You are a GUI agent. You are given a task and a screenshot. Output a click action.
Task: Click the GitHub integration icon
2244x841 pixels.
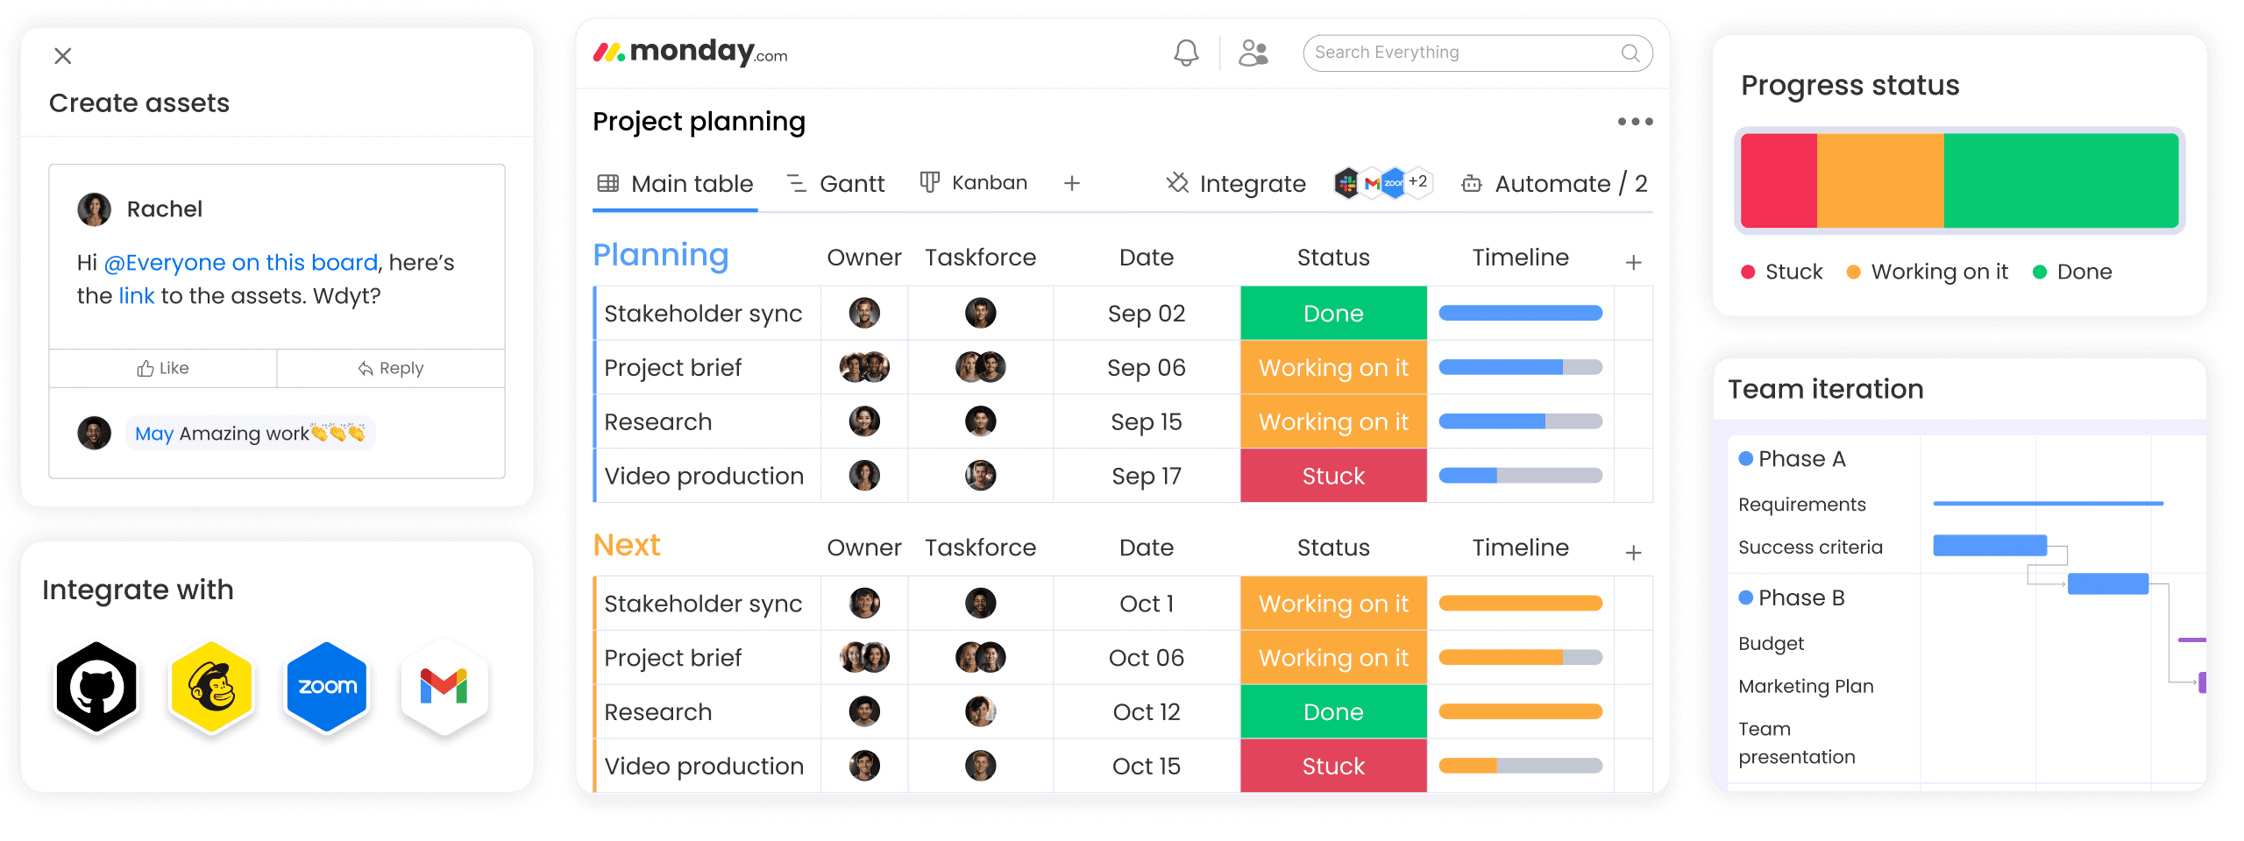tap(96, 687)
